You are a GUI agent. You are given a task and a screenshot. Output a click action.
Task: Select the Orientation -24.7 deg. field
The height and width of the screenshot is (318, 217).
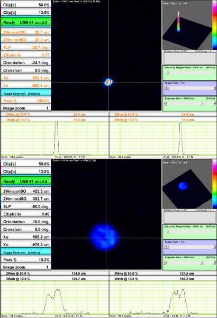click(26, 63)
